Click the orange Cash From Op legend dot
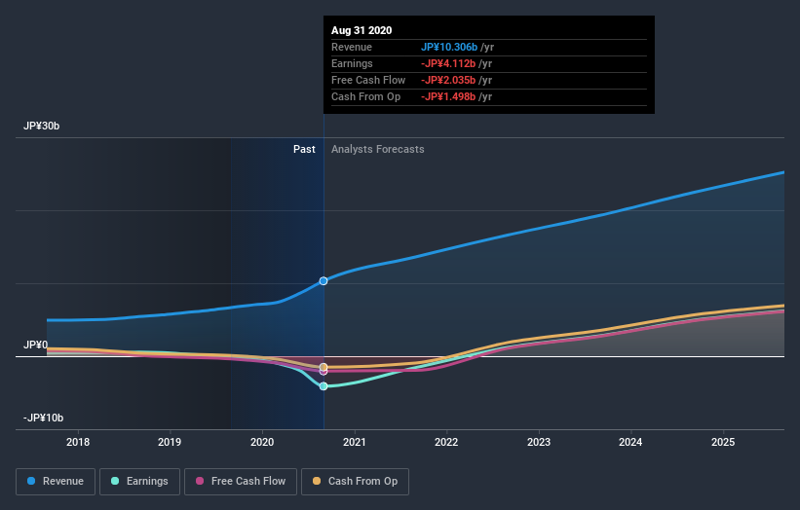Image resolution: width=800 pixels, height=510 pixels. point(317,481)
